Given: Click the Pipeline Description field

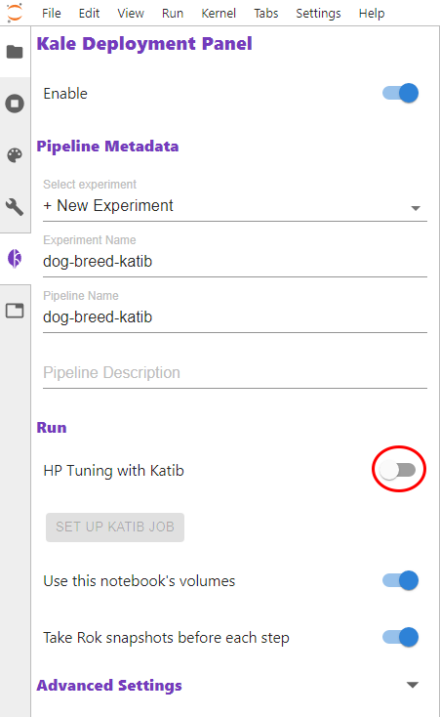Looking at the screenshot, I should coord(235,373).
